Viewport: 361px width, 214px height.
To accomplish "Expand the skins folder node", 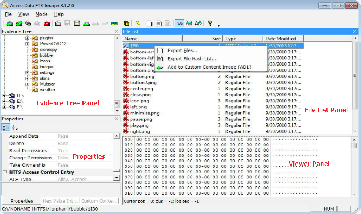I will click(27, 78).
